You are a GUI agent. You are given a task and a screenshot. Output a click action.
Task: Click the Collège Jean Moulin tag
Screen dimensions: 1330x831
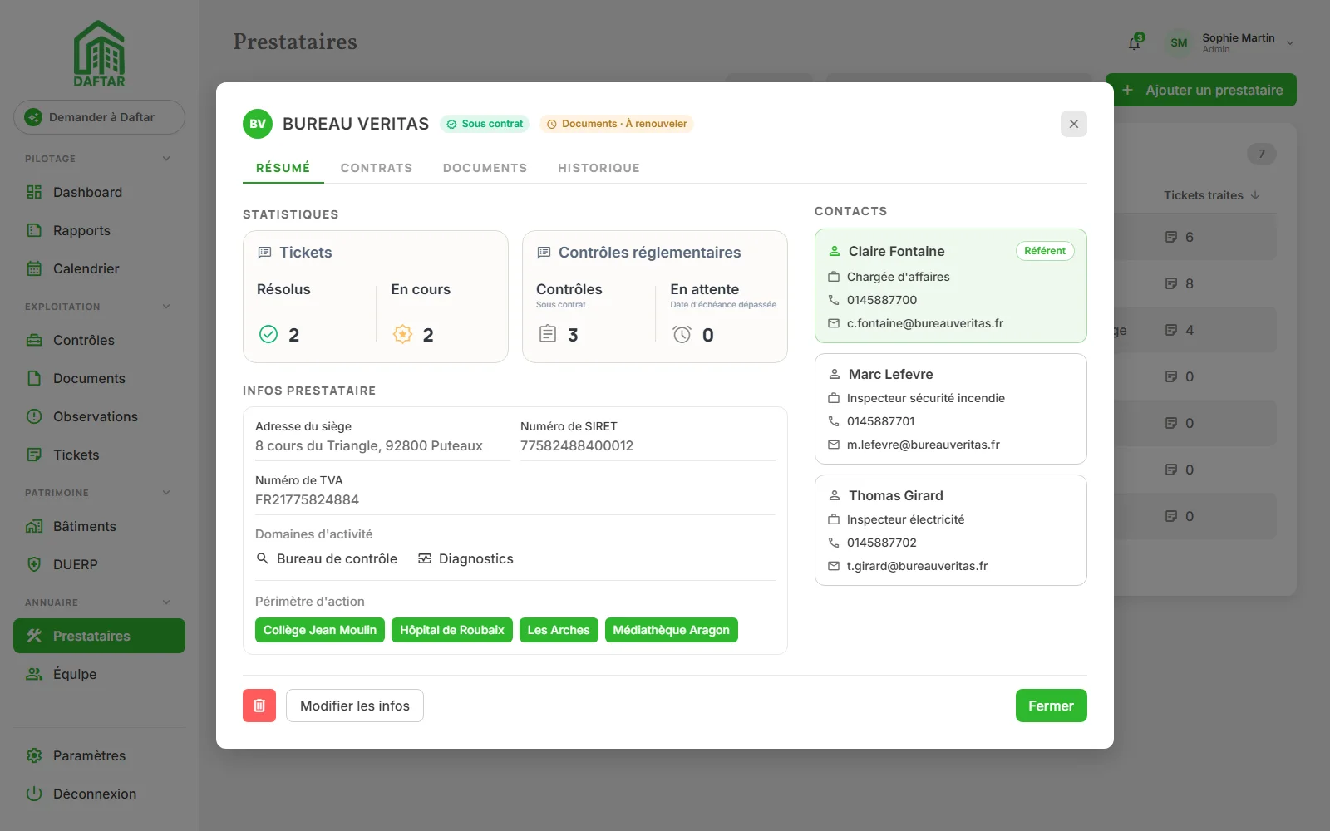(320, 630)
